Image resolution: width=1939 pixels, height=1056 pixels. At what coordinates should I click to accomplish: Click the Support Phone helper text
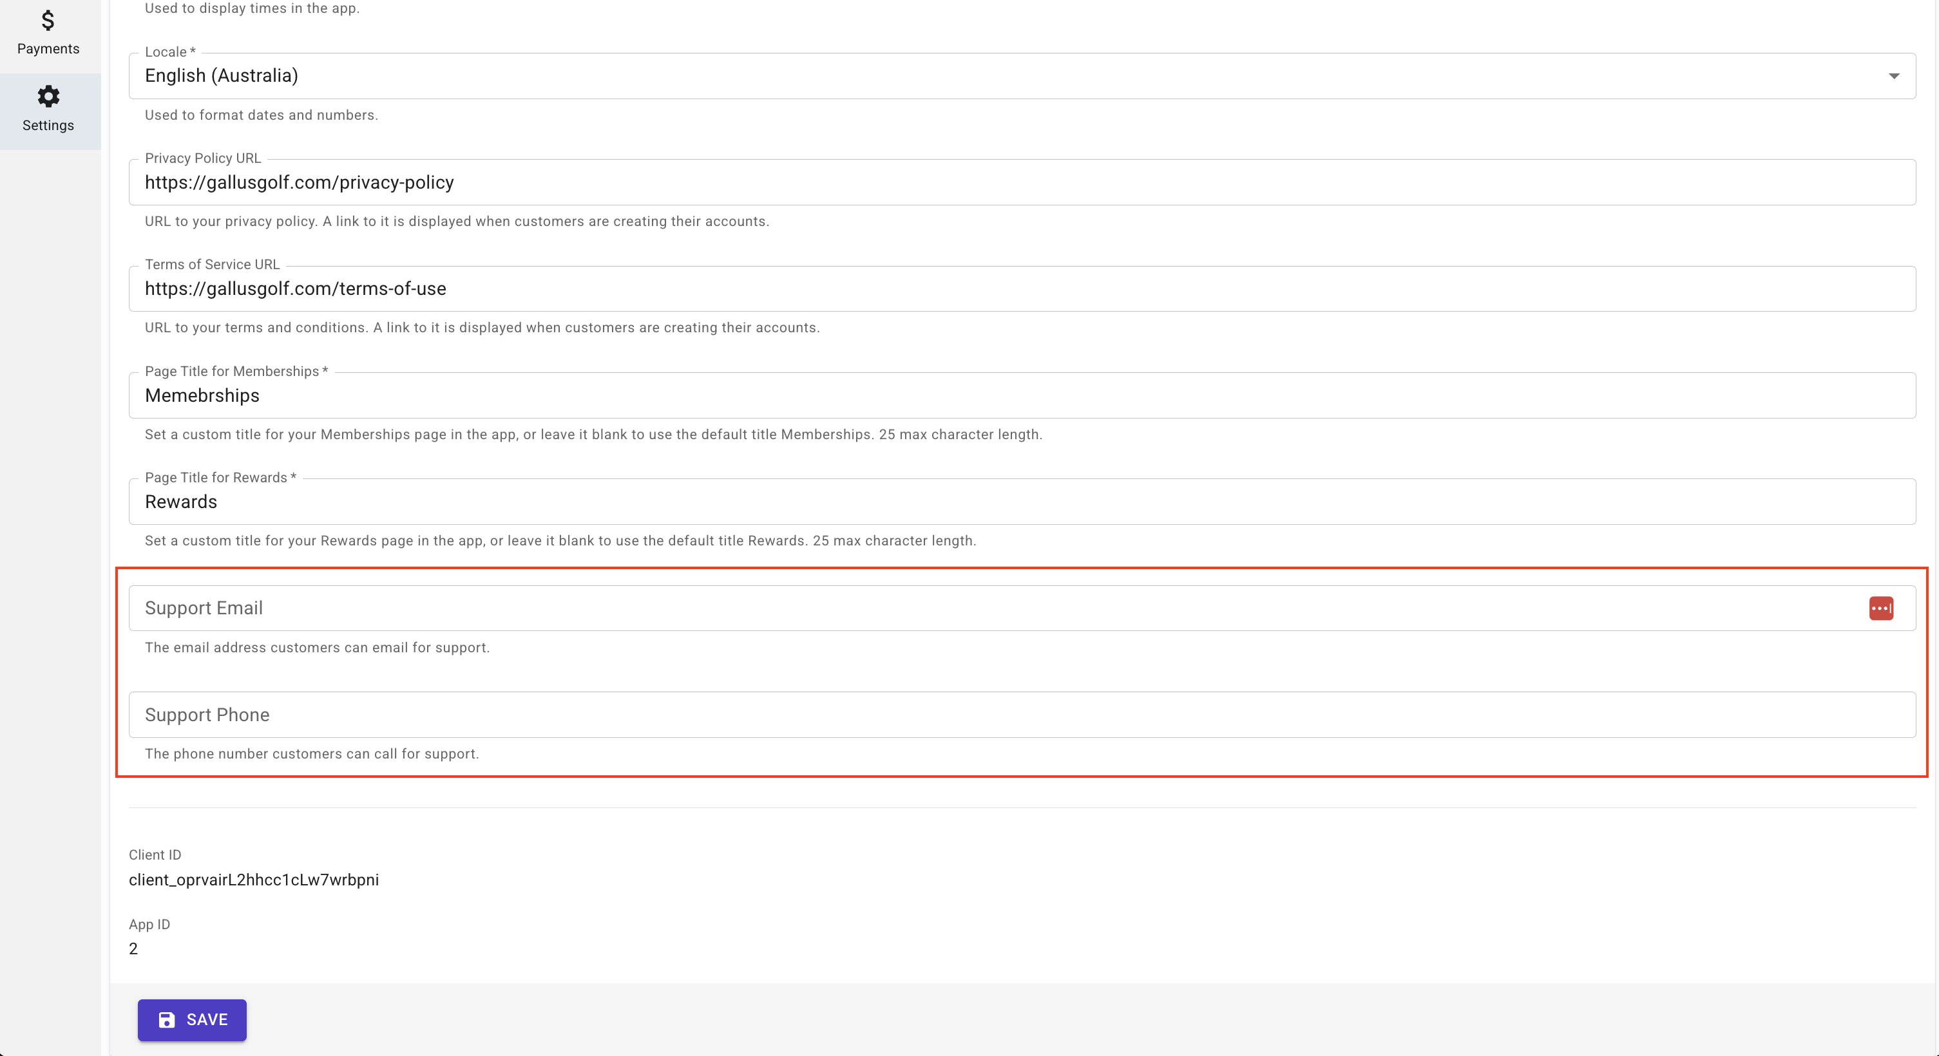[x=312, y=753]
